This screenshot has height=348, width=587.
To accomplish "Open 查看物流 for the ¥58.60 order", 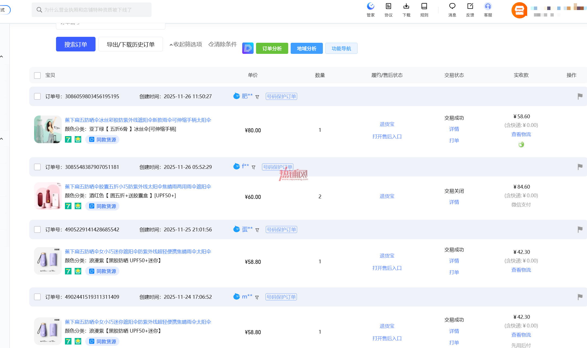I will 521,134.
